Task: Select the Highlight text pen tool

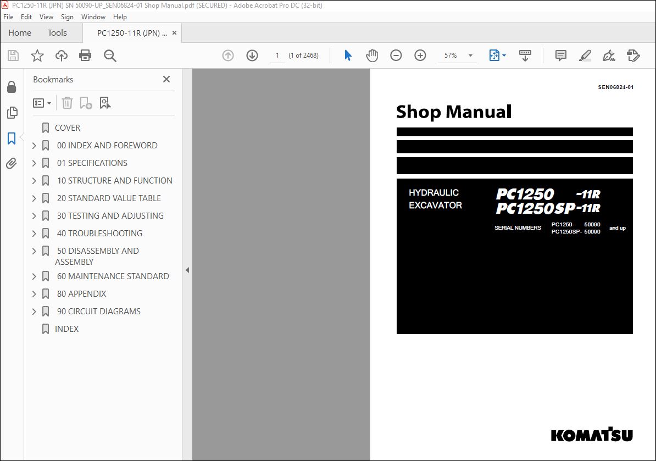Action: [585, 55]
